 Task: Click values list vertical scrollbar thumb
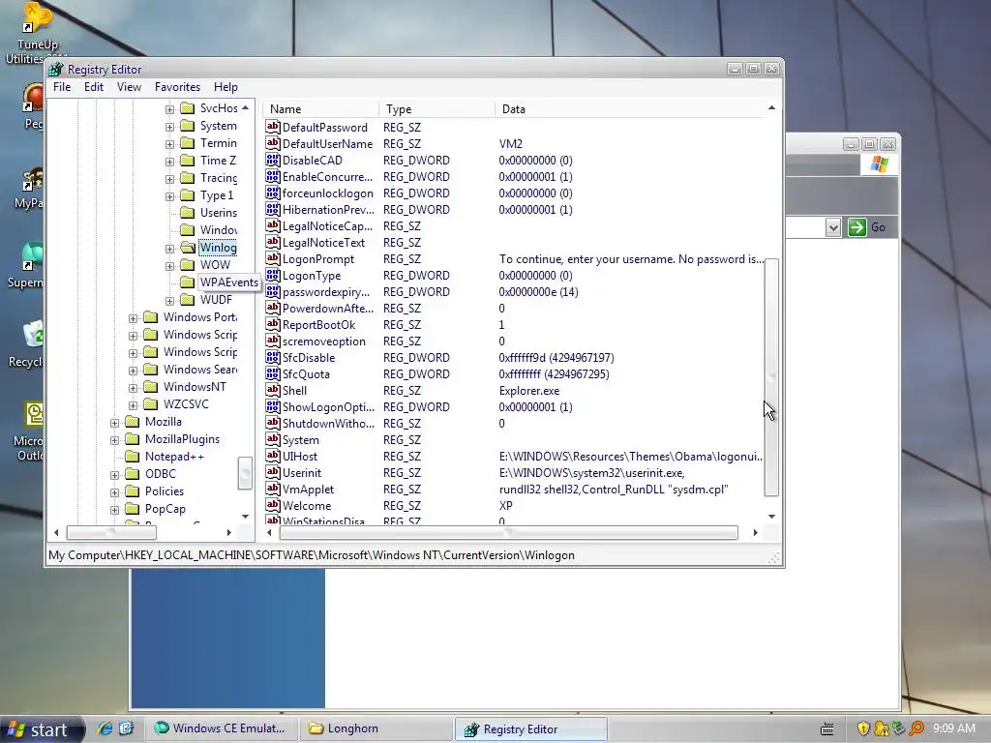point(771,377)
